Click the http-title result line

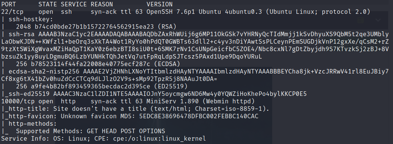(135, 109)
